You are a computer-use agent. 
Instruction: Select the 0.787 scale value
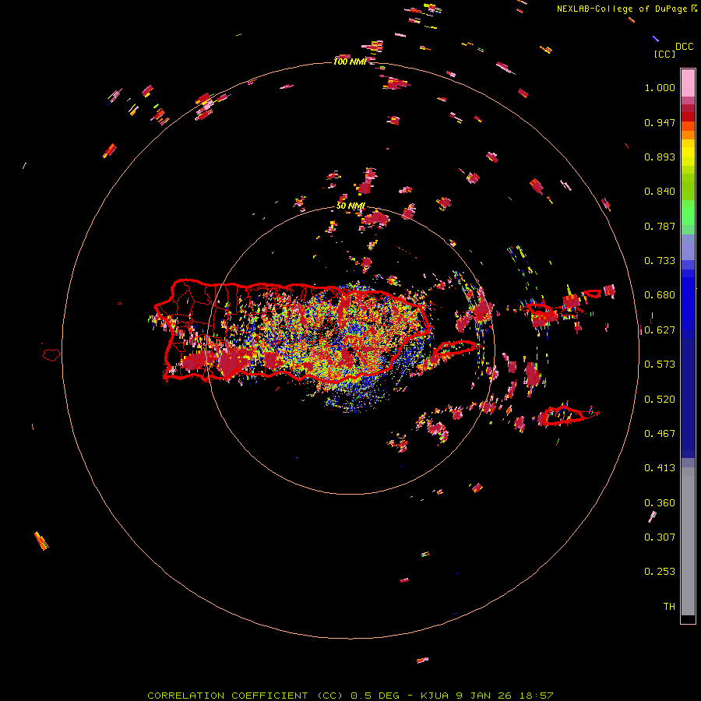[x=660, y=226]
